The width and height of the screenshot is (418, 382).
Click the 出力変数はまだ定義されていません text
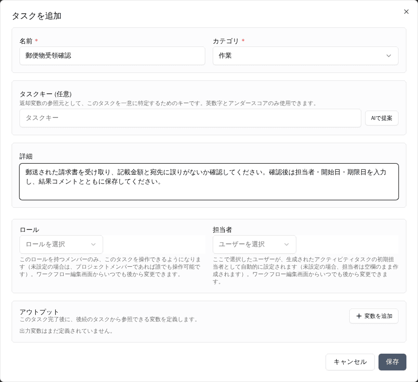[x=66, y=331]
